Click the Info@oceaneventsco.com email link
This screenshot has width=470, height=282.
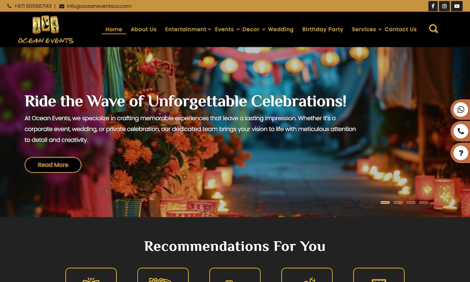[x=99, y=6]
